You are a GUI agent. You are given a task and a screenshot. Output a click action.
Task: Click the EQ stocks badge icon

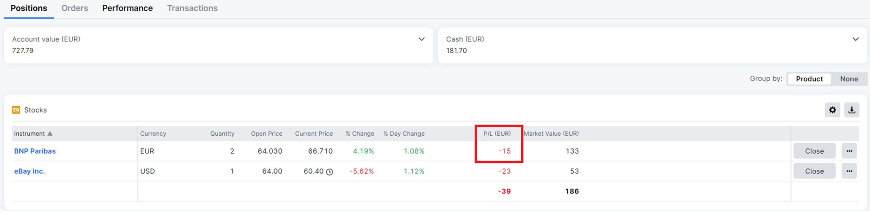pos(16,110)
